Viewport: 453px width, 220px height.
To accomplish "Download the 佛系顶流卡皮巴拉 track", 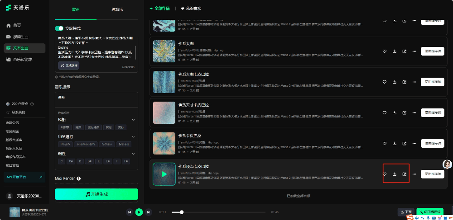I will pos(394,174).
